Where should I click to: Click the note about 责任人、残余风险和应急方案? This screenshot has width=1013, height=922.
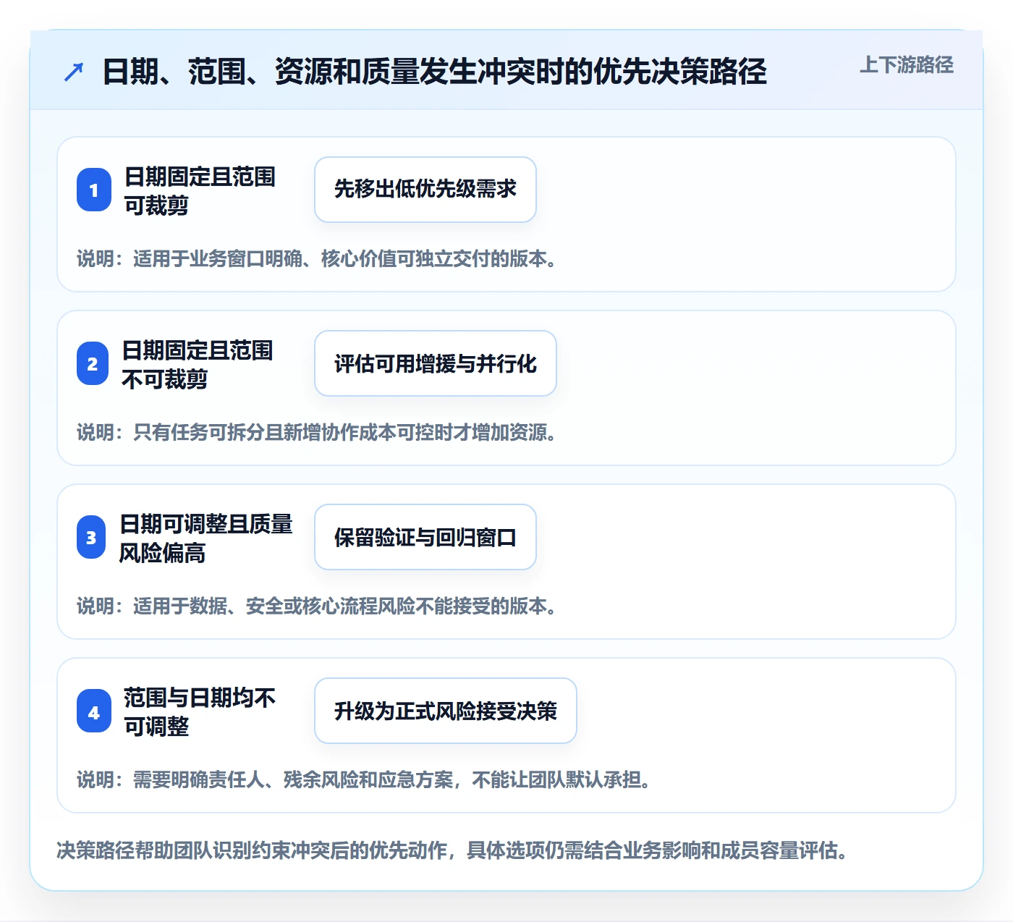click(365, 779)
